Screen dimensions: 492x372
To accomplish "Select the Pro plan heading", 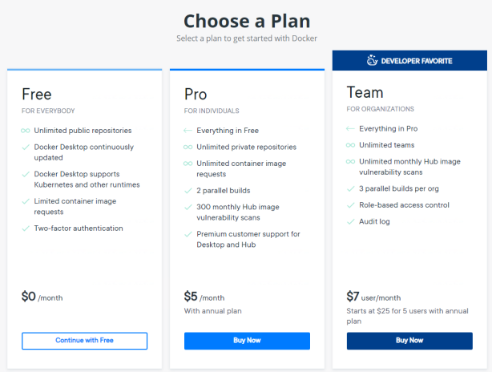I will point(196,94).
